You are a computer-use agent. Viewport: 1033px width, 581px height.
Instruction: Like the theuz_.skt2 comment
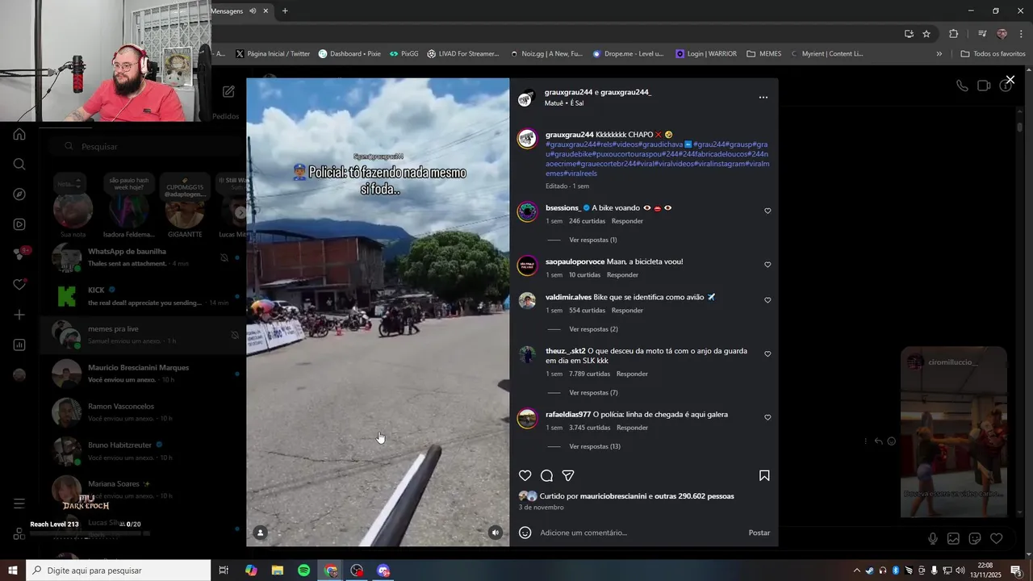(767, 354)
